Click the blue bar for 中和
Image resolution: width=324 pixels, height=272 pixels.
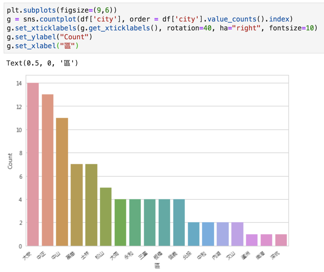click(208, 234)
